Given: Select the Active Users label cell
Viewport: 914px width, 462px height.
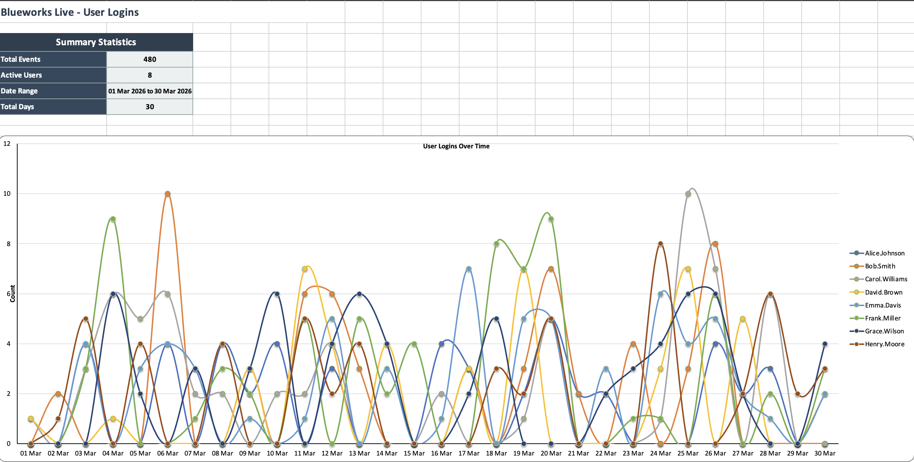Looking at the screenshot, I should point(53,75).
